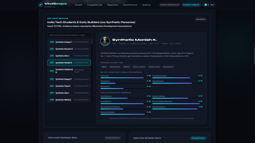Click the Openness value 0.86

pos(149,76)
